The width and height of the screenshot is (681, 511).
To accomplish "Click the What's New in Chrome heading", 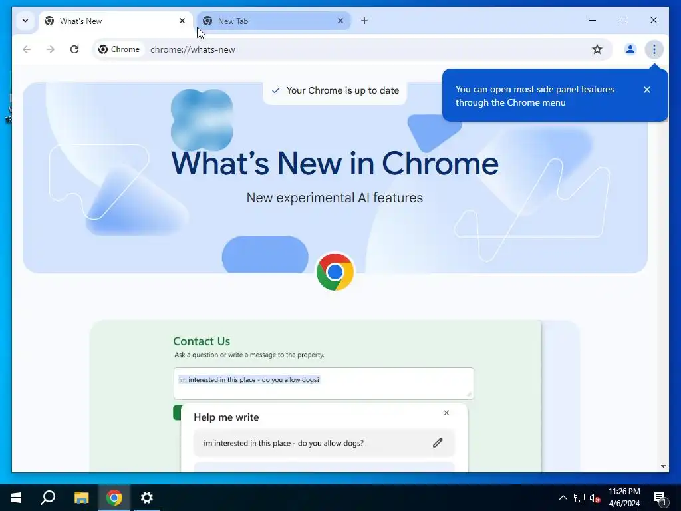I will [x=335, y=164].
